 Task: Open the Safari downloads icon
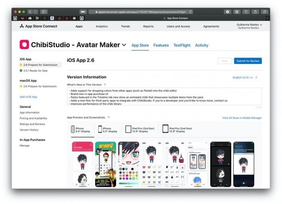coord(228,11)
